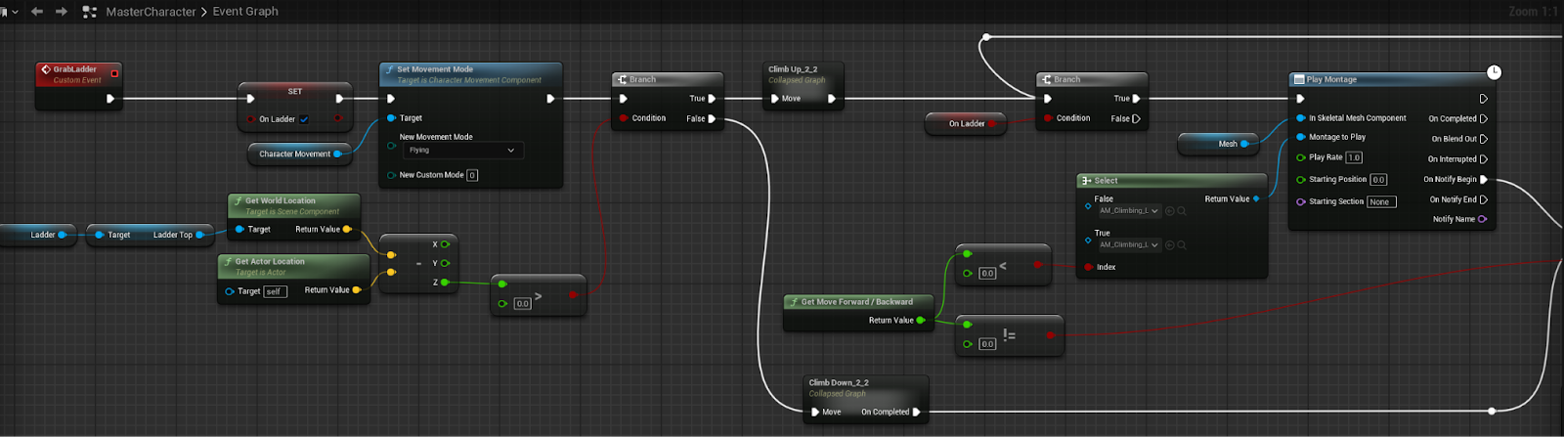
Task: Open the False option asset dropdown in Select
Action: click(x=1129, y=211)
